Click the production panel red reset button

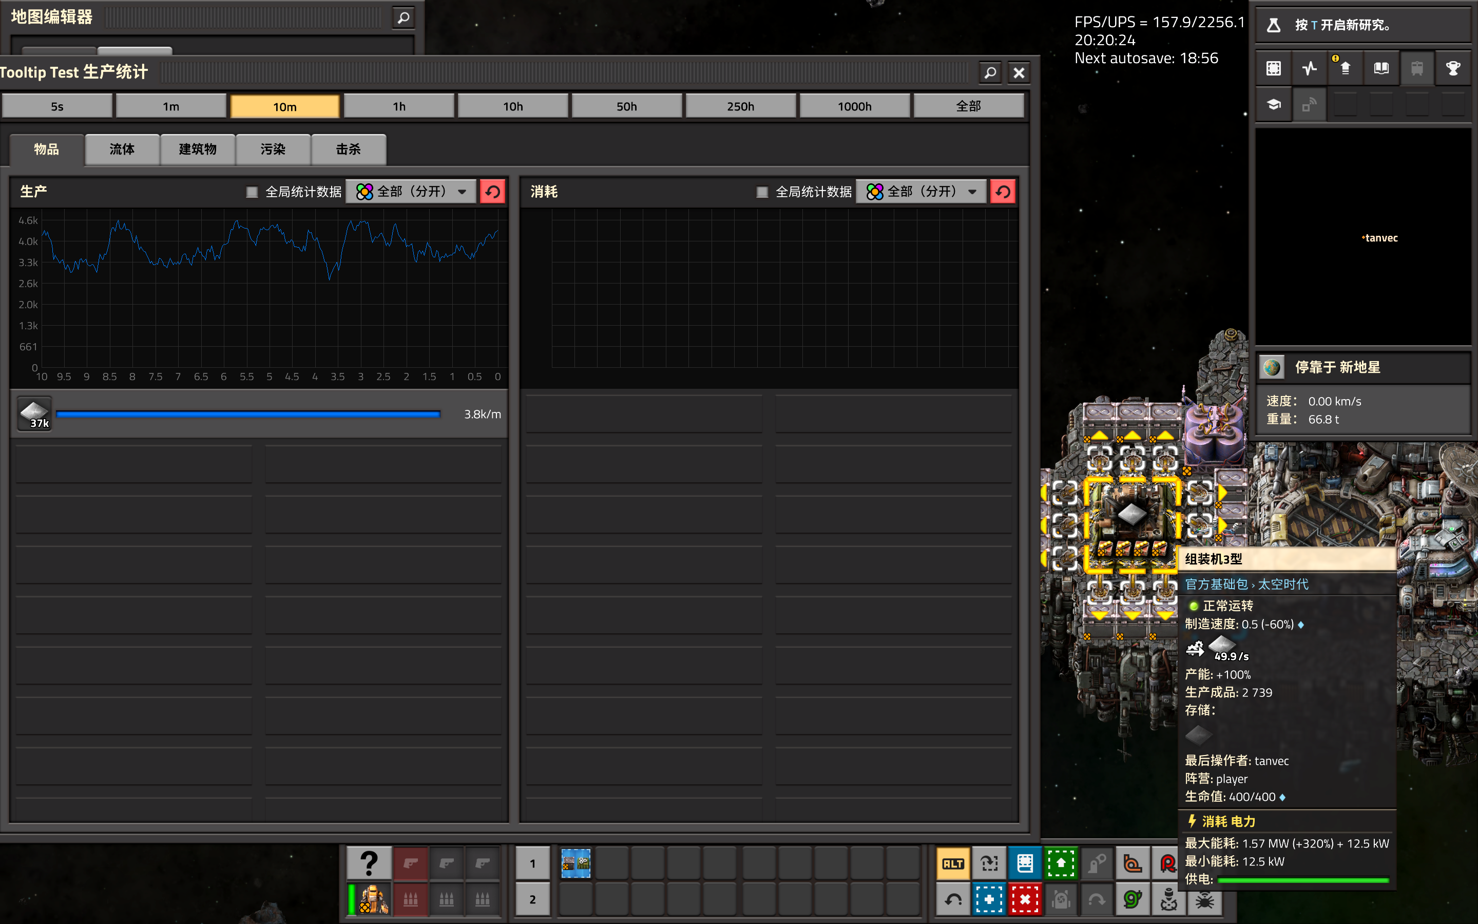pyautogui.click(x=492, y=192)
